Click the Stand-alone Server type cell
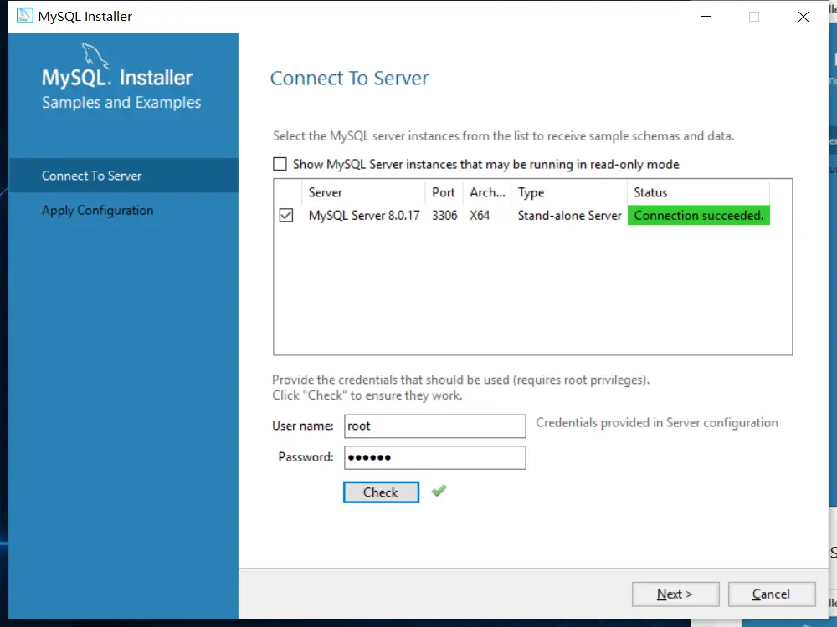 (569, 216)
